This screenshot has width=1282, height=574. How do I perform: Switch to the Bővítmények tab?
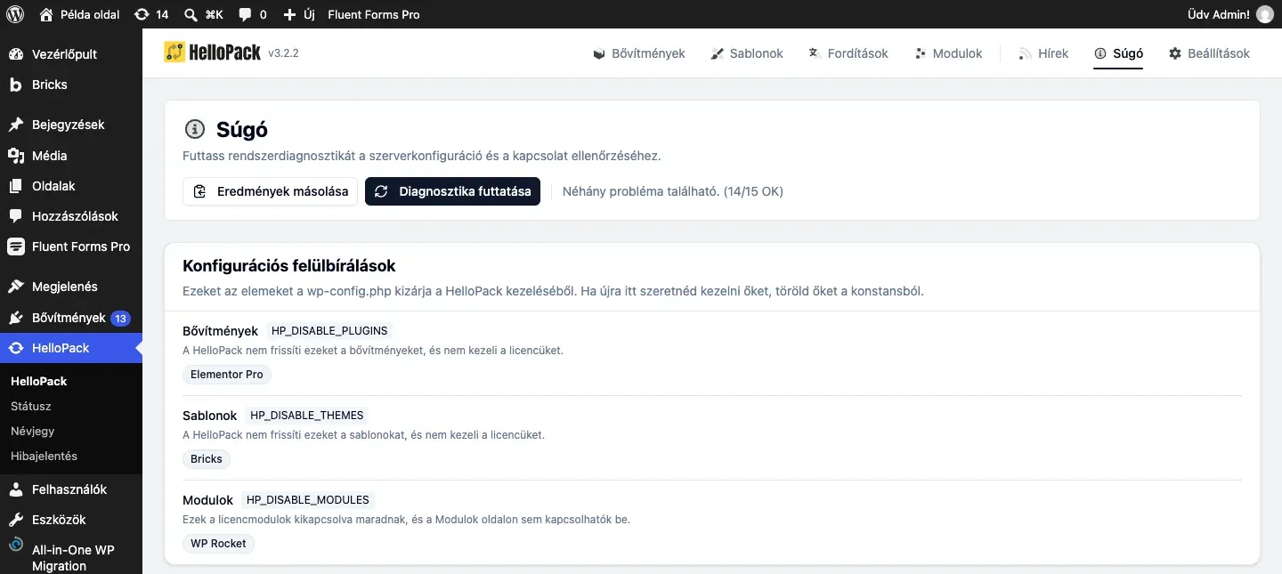[639, 53]
